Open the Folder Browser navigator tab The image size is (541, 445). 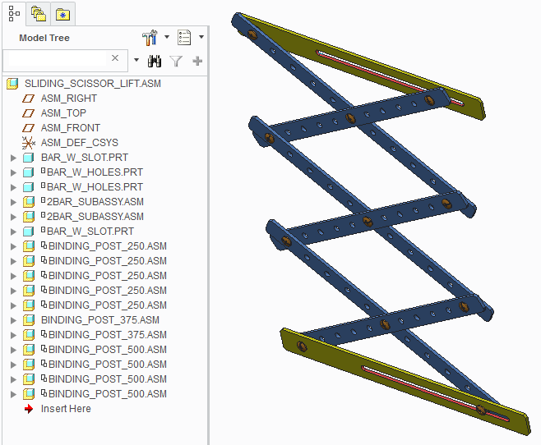point(39,14)
